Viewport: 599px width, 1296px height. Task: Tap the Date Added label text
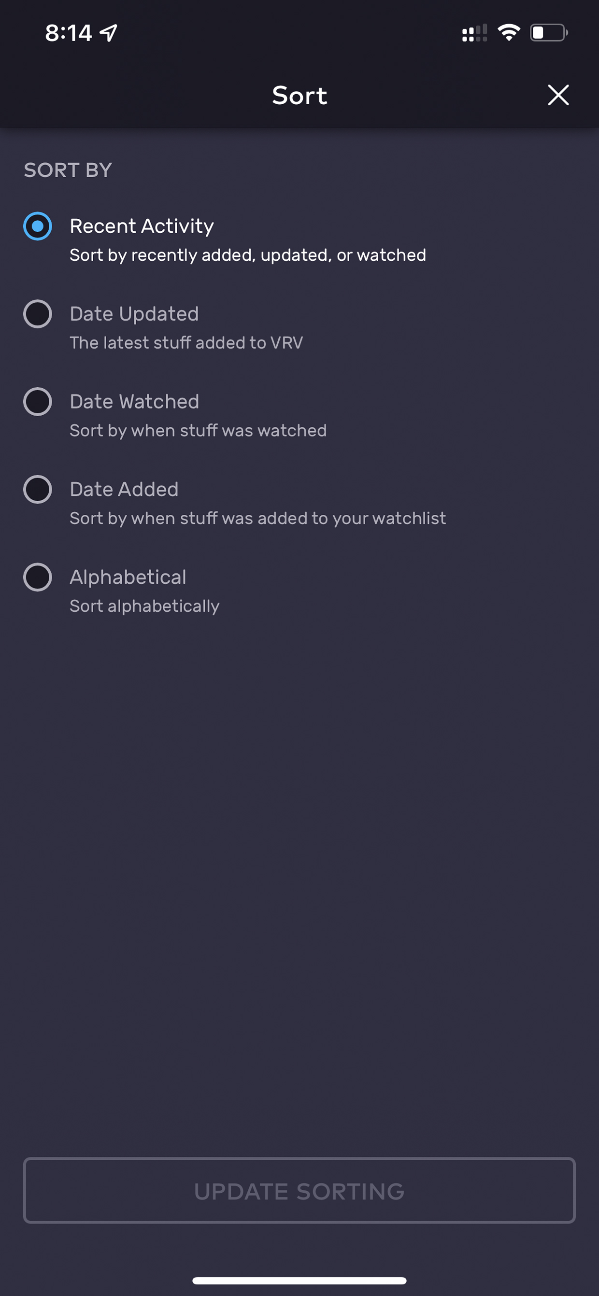[124, 490]
